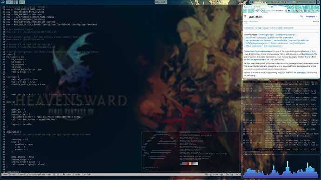Click the official repositories link in paragraph
Image resolution: width=321 pixels, height=180 pixels.
click(x=255, y=60)
